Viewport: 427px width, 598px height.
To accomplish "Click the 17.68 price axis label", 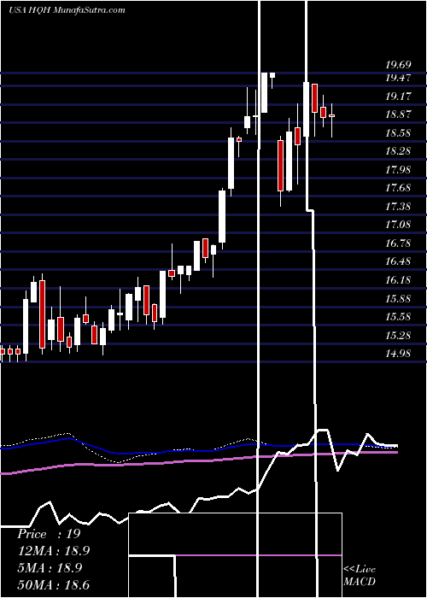I will pyautogui.click(x=399, y=188).
